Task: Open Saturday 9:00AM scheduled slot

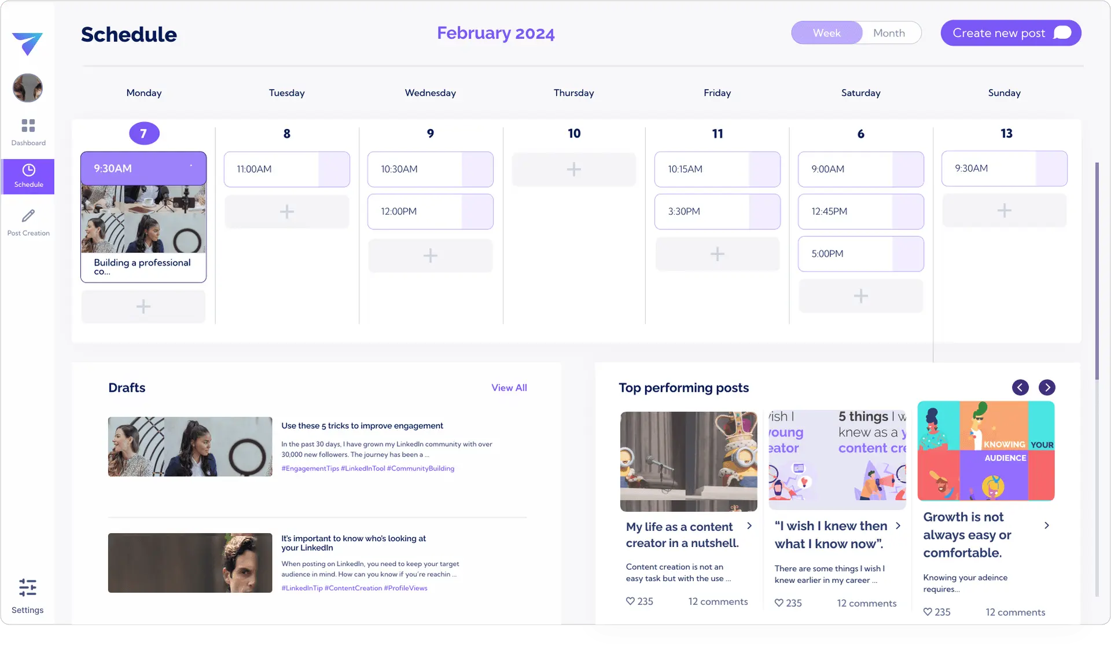Action: coord(861,169)
